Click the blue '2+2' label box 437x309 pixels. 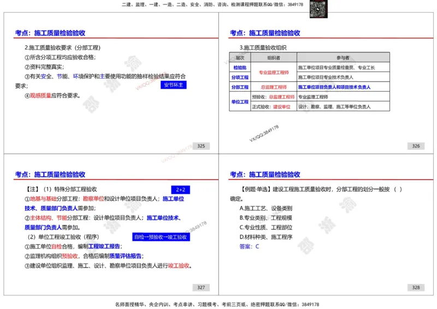click(181, 190)
